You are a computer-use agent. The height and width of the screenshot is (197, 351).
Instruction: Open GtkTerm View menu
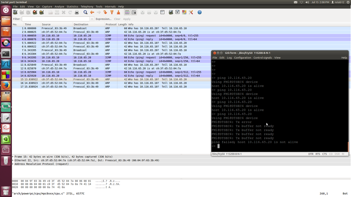point(277,57)
